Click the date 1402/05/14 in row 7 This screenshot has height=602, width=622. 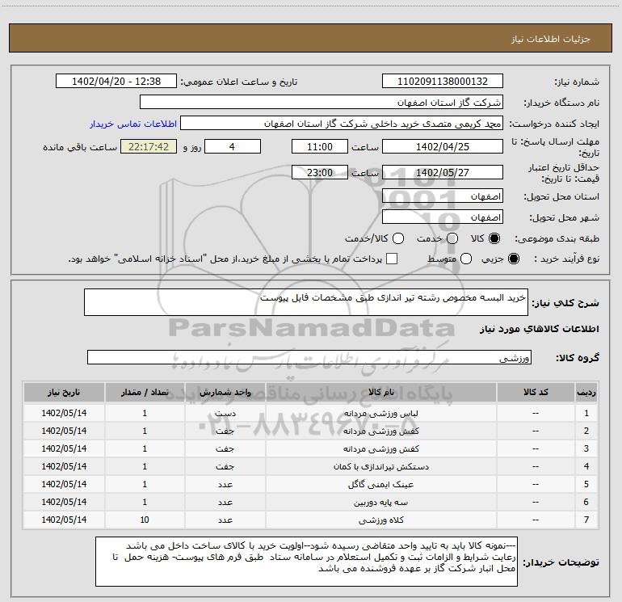point(64,520)
